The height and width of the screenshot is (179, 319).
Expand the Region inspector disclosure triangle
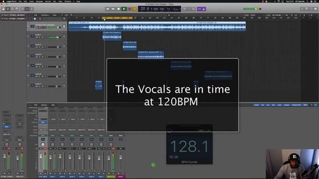2,15
